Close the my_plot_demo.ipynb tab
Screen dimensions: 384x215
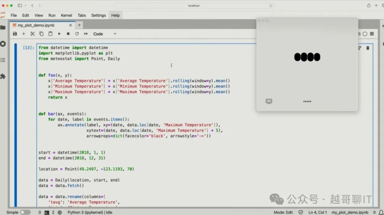pyautogui.click(x=70, y=25)
